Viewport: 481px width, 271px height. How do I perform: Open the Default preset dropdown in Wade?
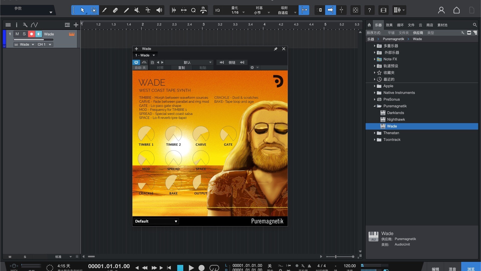[x=156, y=221]
